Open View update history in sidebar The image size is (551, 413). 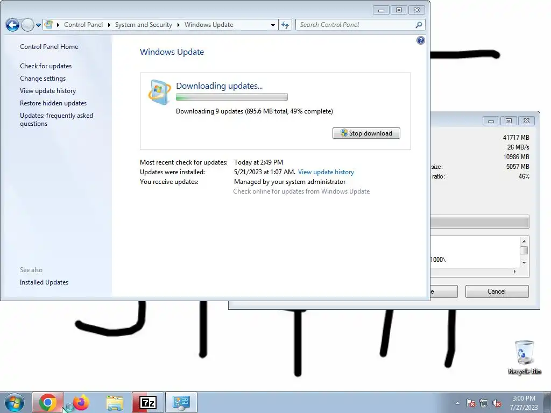[48, 90]
